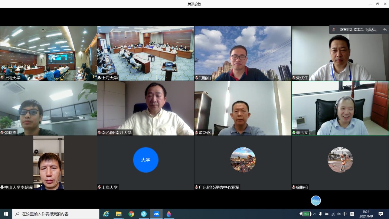
Task: Open the notification action center
Action: coord(380,214)
